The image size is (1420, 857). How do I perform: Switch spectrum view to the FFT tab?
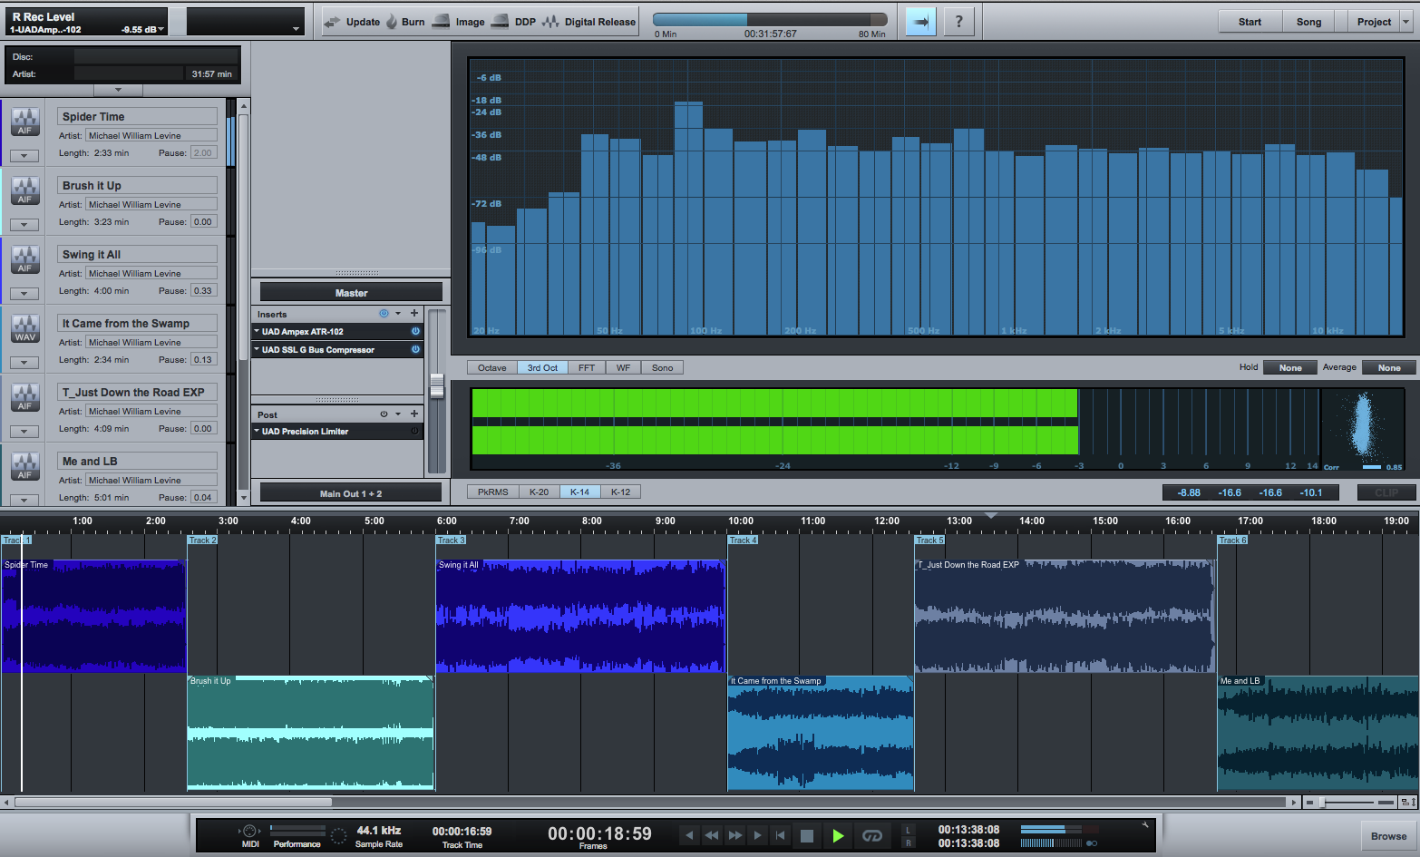(587, 368)
